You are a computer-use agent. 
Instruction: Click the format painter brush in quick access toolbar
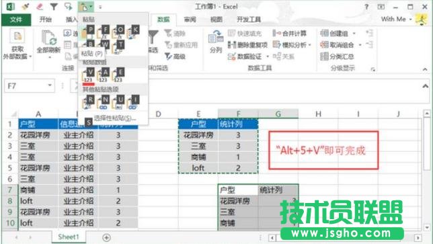tap(26, 6)
